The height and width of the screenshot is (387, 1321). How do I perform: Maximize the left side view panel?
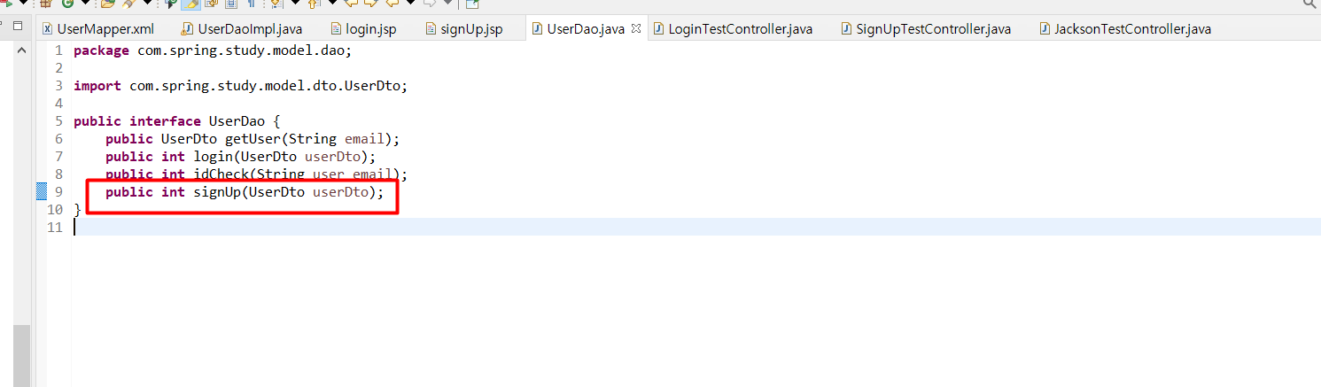19,27
